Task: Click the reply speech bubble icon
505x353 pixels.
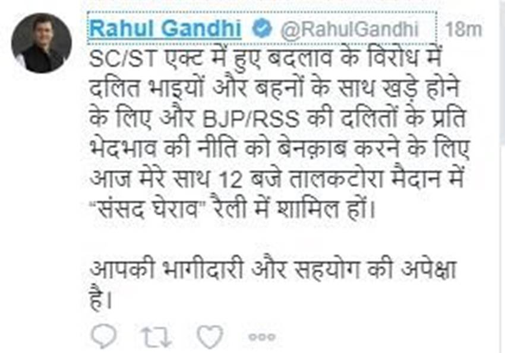Action: (x=103, y=336)
